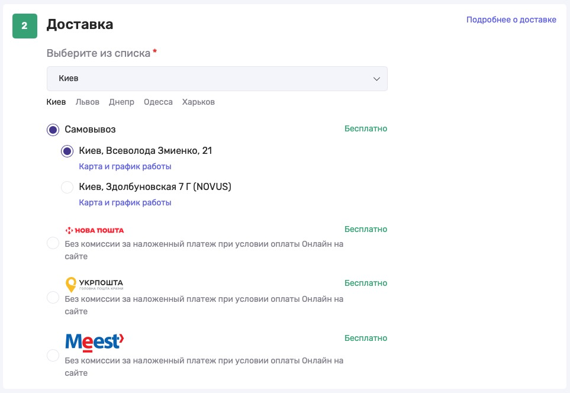Screen dimensions: 570x393
Task: Select the Укрпошта delivery radio button
Action: point(53,298)
